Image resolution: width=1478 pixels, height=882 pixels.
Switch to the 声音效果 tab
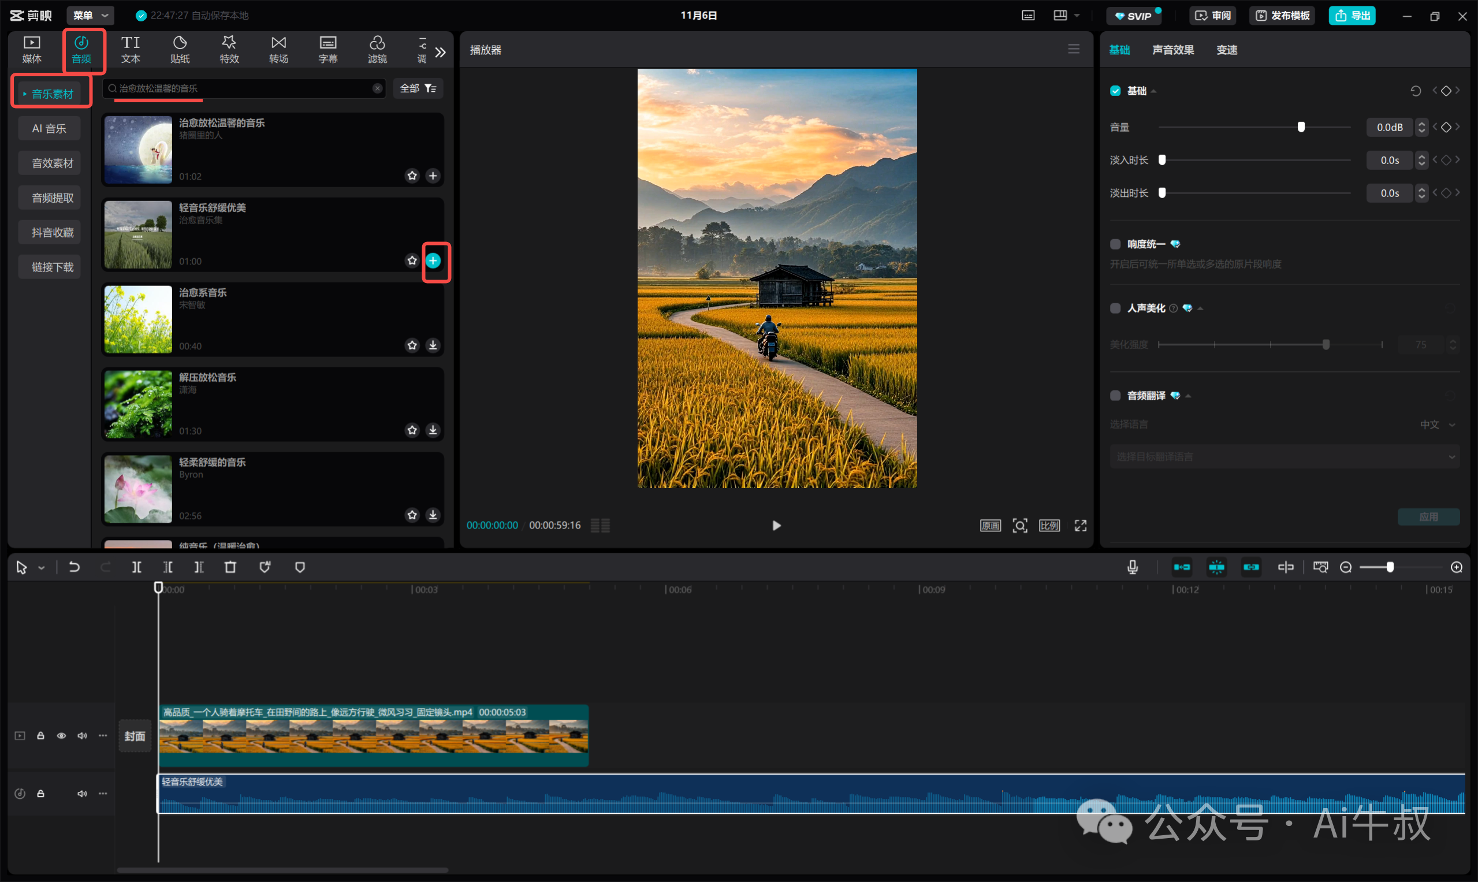click(x=1172, y=50)
